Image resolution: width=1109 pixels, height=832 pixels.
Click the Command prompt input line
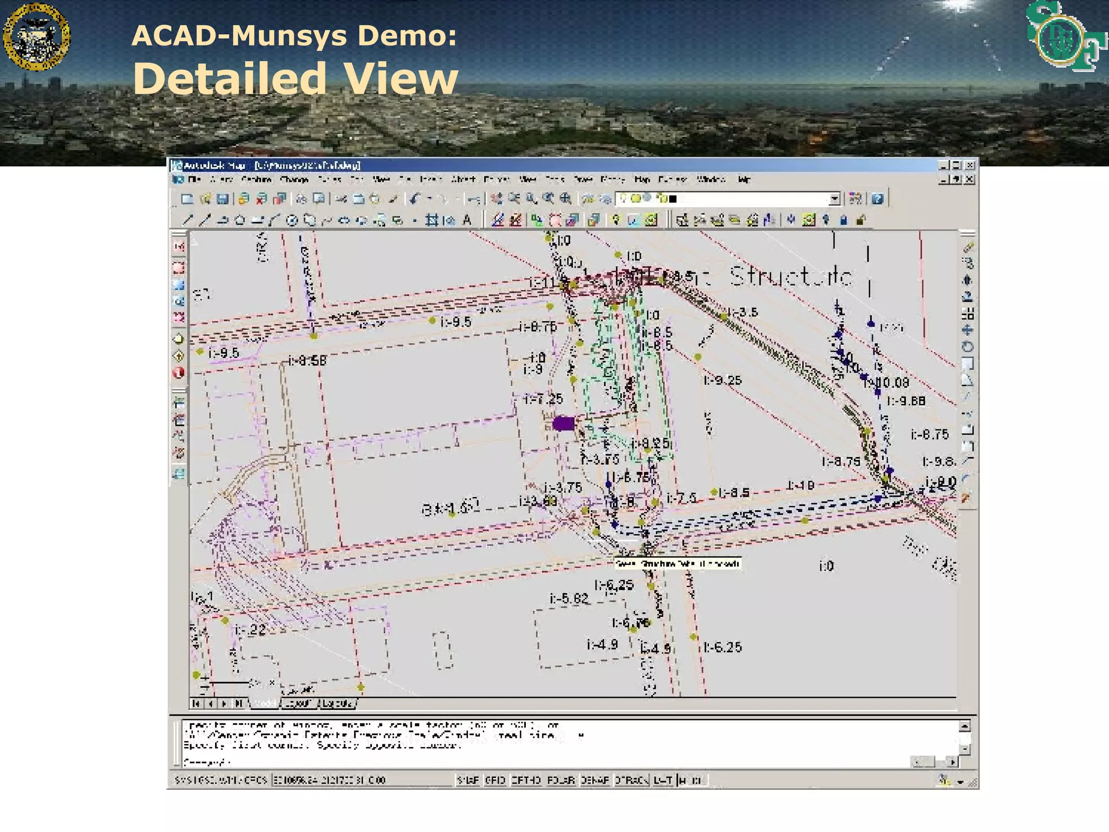pyautogui.click(x=546, y=762)
